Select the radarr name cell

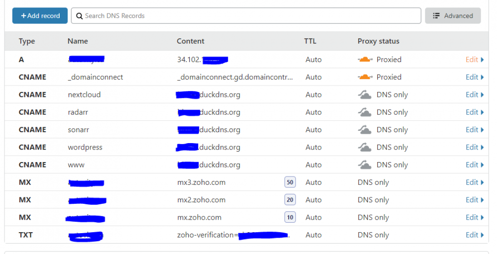tap(78, 112)
